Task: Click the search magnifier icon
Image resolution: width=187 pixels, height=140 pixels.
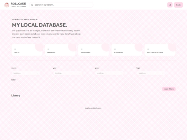Action: tap(32, 5)
